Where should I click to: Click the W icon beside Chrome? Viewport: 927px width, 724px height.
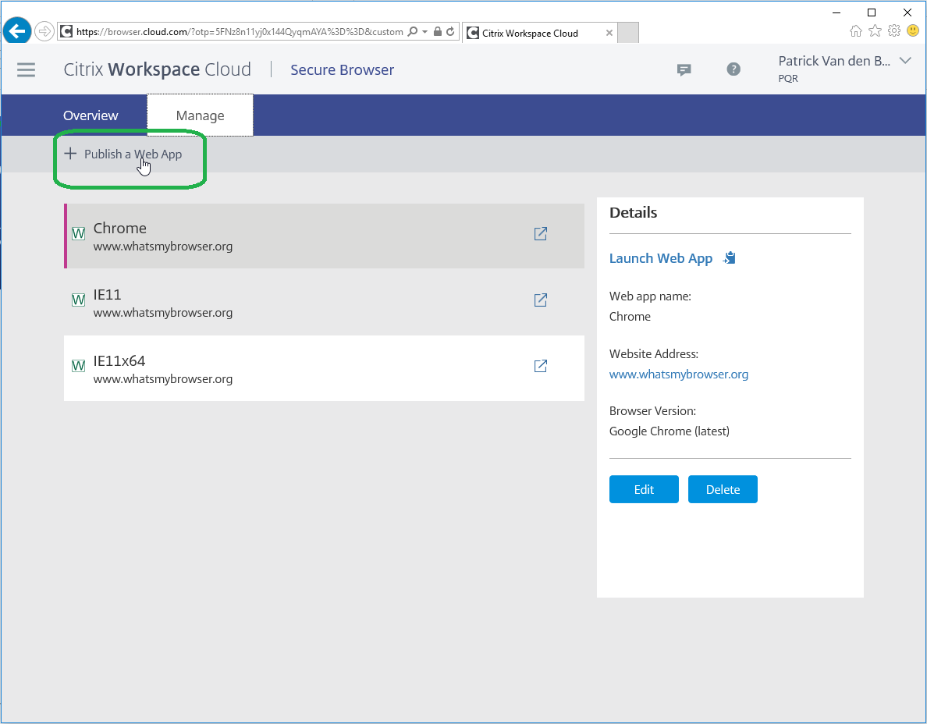point(78,233)
